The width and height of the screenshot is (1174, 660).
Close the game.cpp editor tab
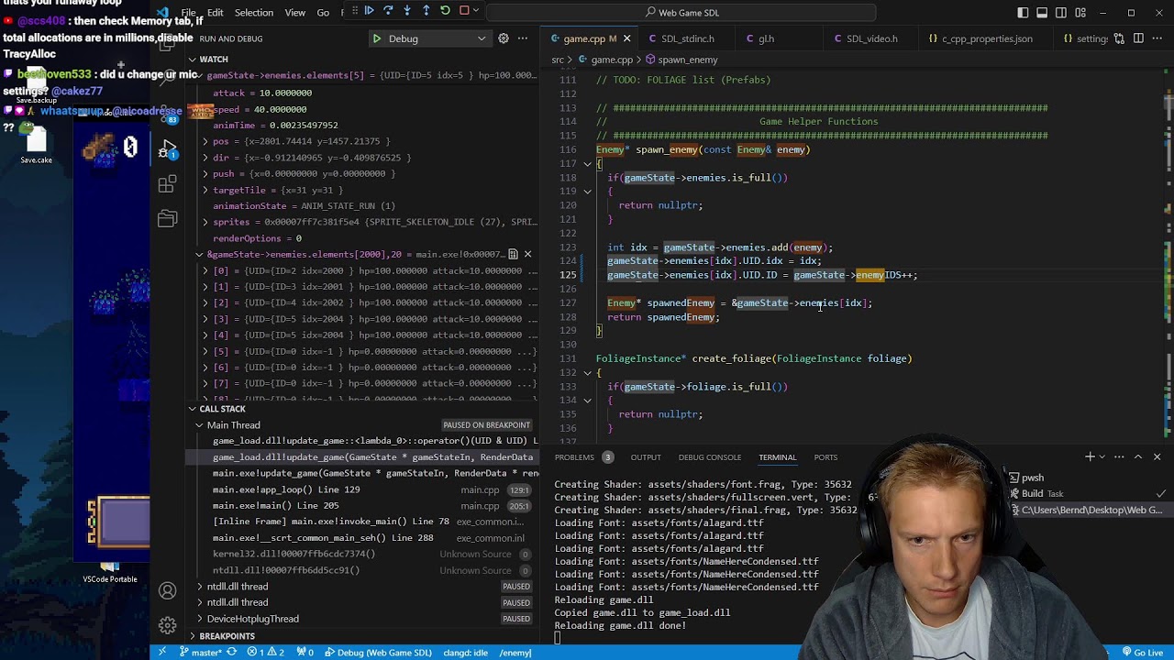626,38
